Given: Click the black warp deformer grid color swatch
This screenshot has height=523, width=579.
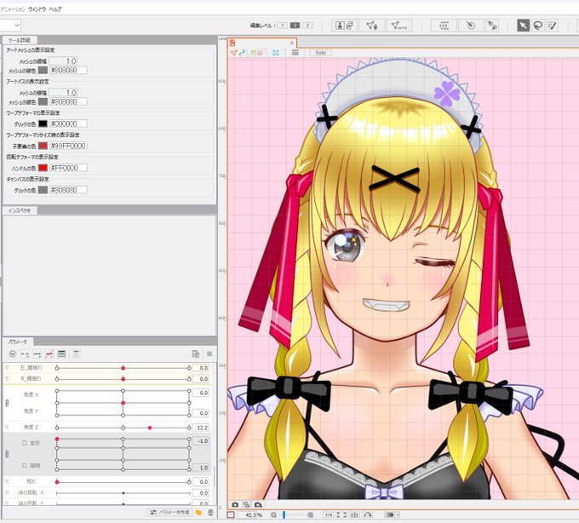Looking at the screenshot, I should click(43, 124).
